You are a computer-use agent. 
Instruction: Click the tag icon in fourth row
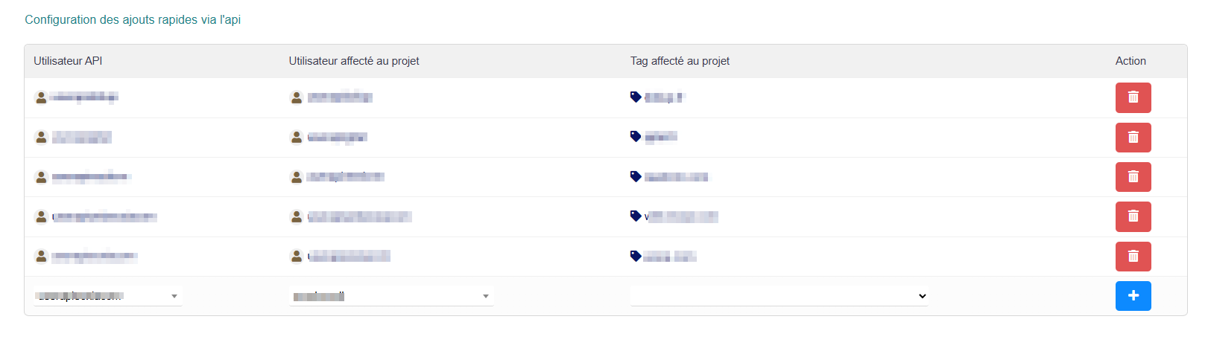[x=636, y=216]
